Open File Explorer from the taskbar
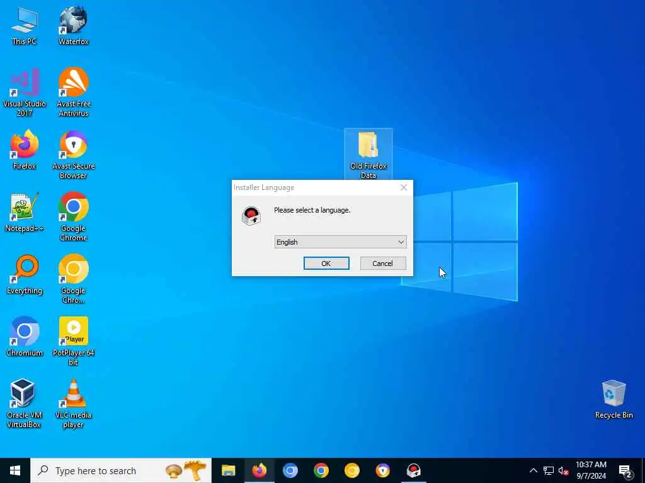Viewport: 645px width, 483px height. point(228,470)
